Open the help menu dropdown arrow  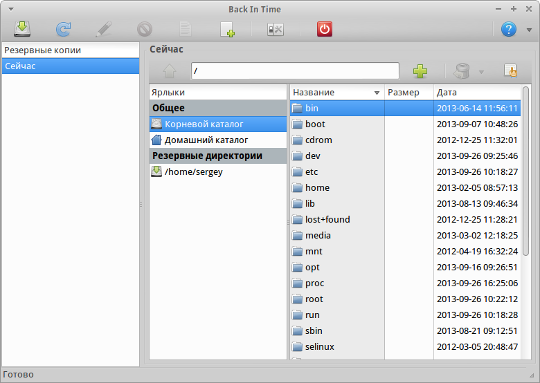pyautogui.click(x=529, y=30)
